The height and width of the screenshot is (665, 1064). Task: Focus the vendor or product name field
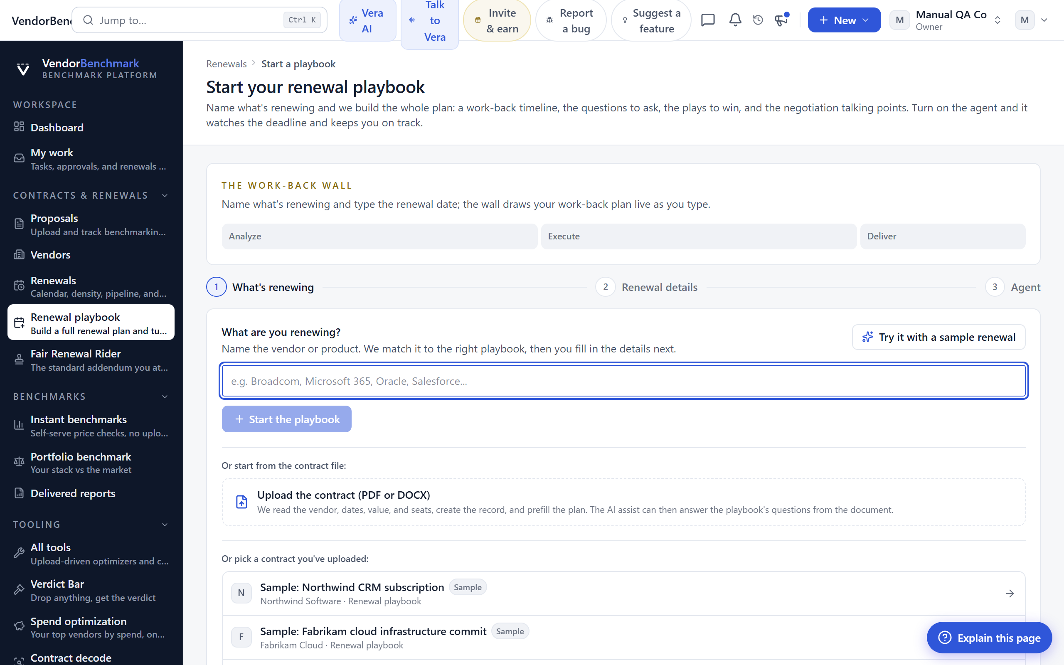623,380
